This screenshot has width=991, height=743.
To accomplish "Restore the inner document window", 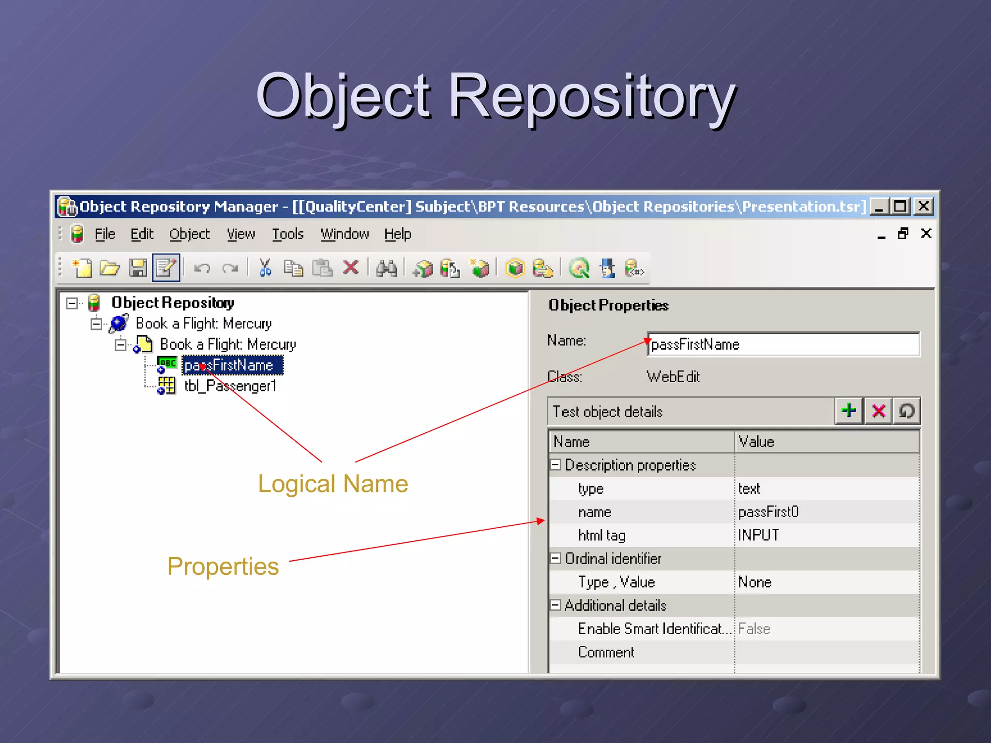I will tap(903, 234).
